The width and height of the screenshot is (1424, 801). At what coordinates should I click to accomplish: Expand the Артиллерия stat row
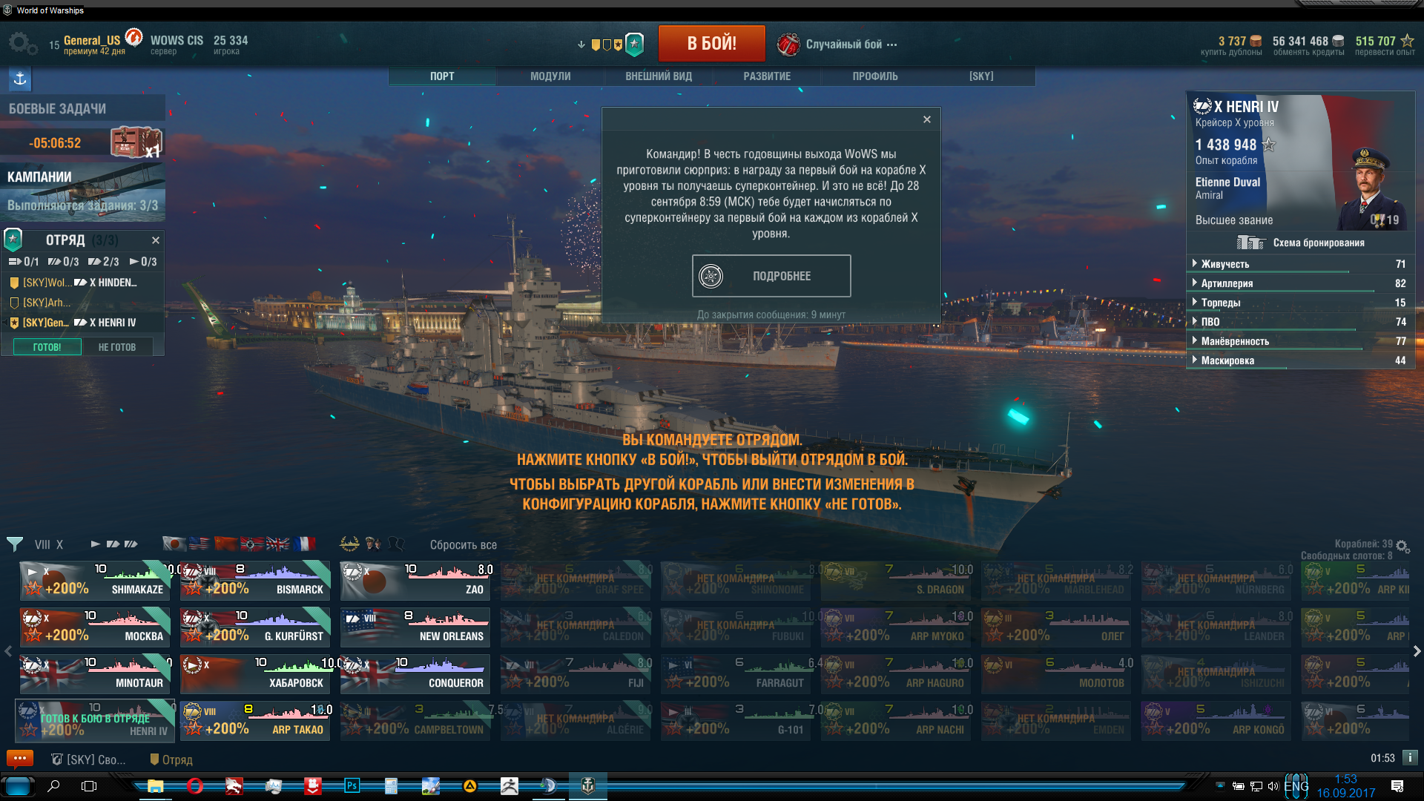pos(1300,283)
